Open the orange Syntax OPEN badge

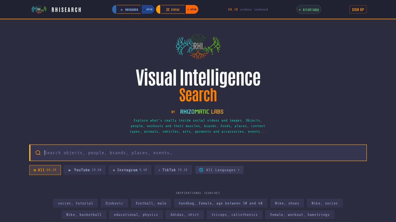coord(192,9)
